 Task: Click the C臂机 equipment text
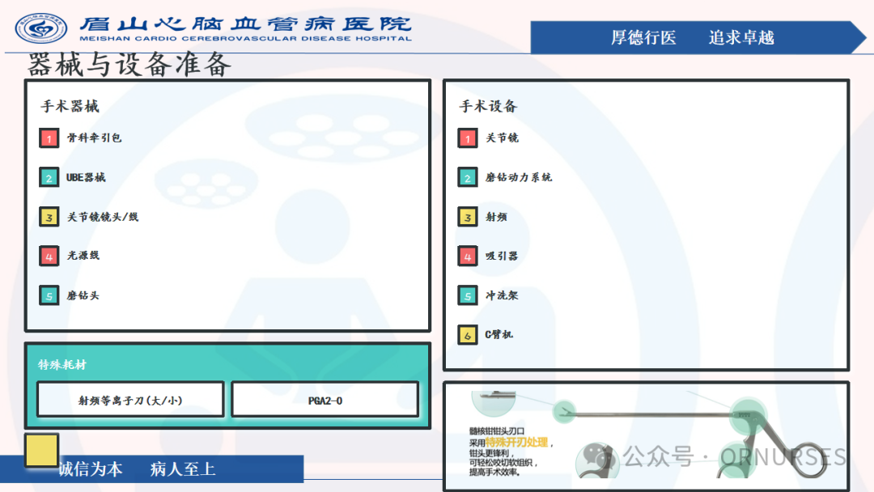click(499, 334)
